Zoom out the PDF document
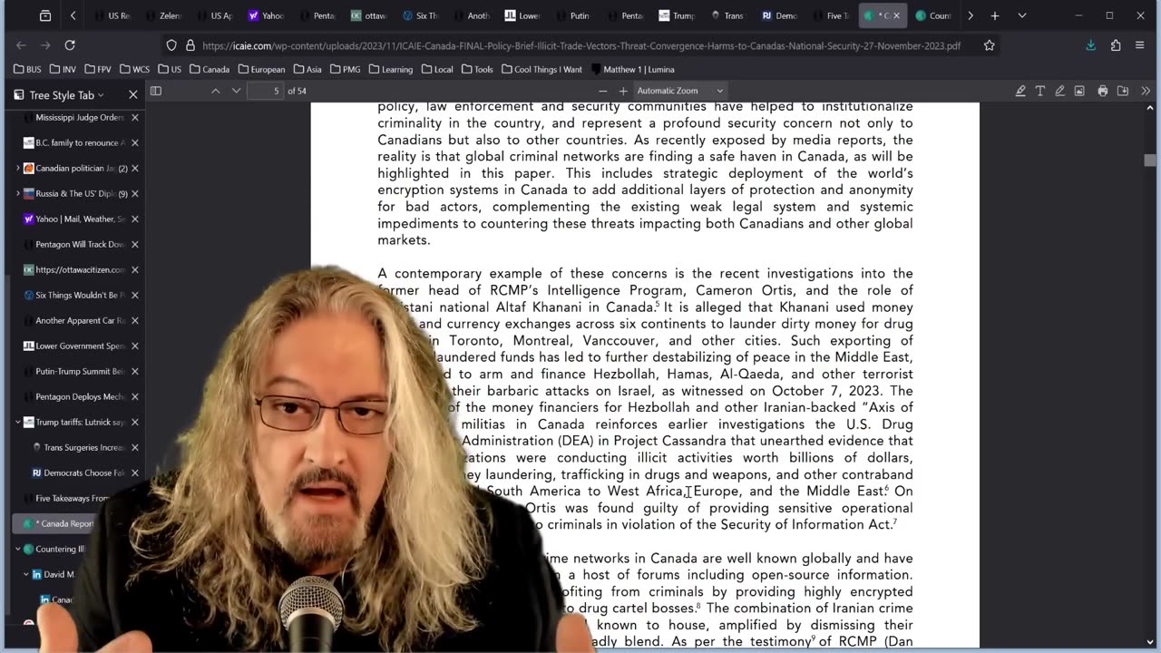This screenshot has width=1161, height=653. point(602,91)
